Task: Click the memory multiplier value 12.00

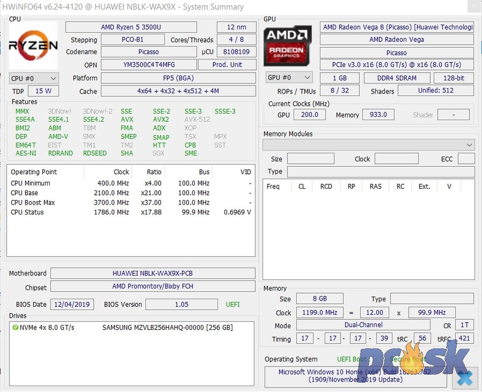Action: click(374, 313)
